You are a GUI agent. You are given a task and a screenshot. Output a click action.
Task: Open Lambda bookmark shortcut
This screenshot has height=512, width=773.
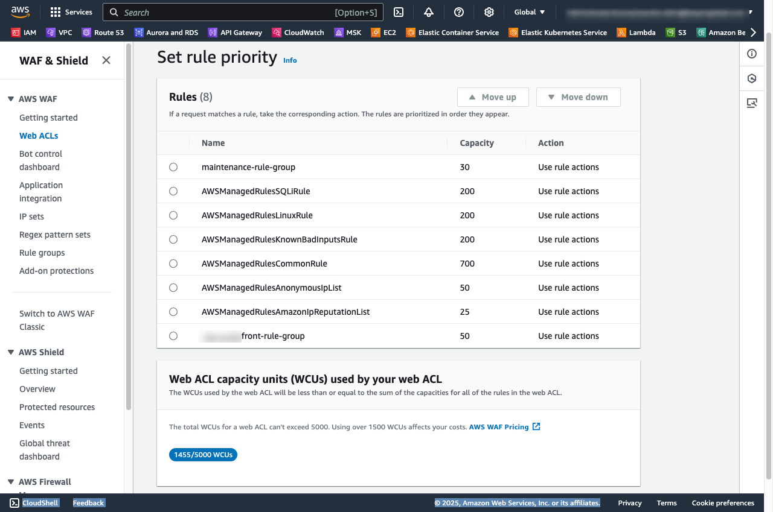click(636, 33)
